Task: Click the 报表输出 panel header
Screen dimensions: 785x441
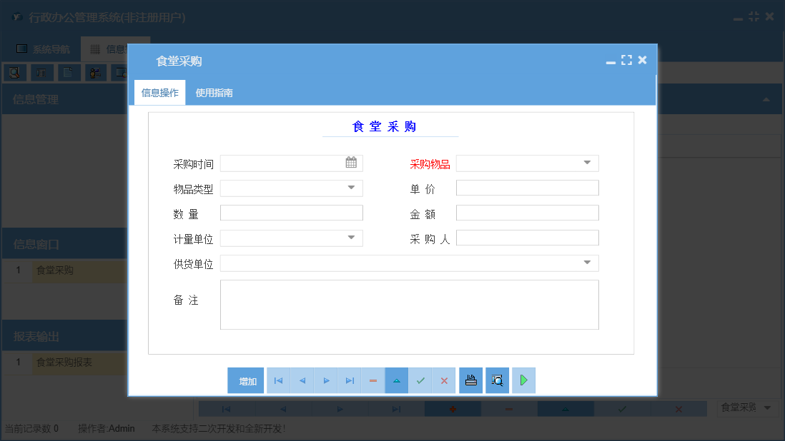Action: click(65, 337)
